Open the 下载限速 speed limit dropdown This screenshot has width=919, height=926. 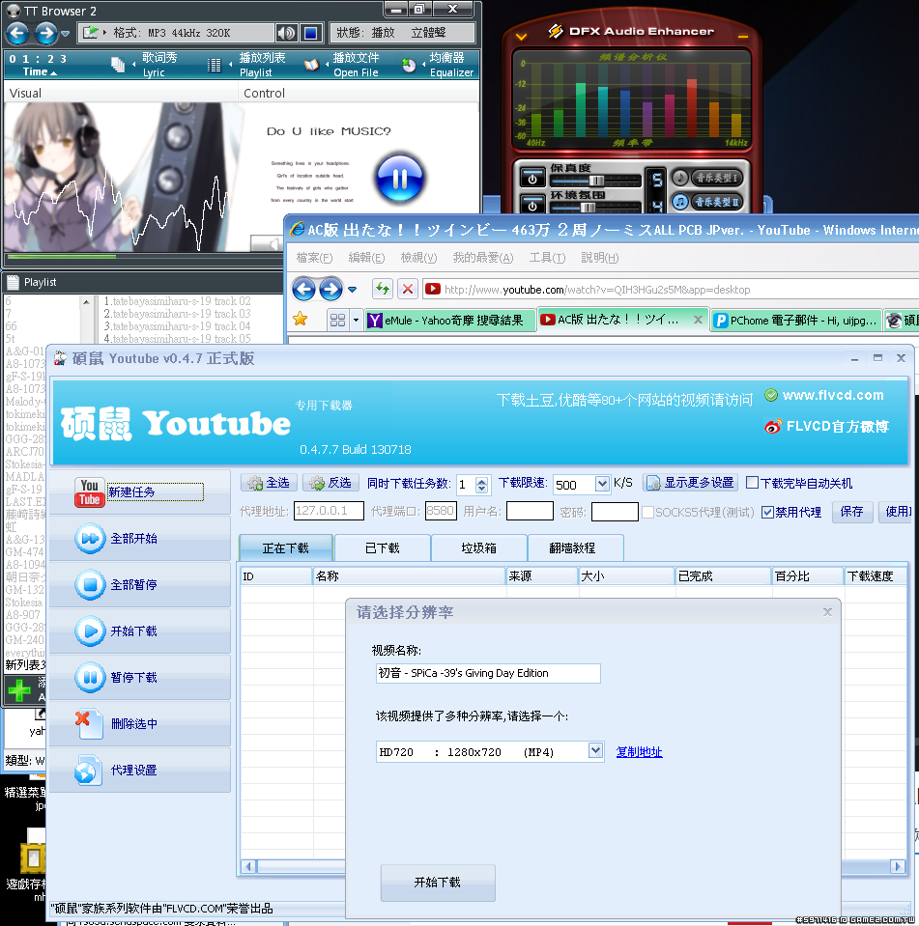(603, 484)
